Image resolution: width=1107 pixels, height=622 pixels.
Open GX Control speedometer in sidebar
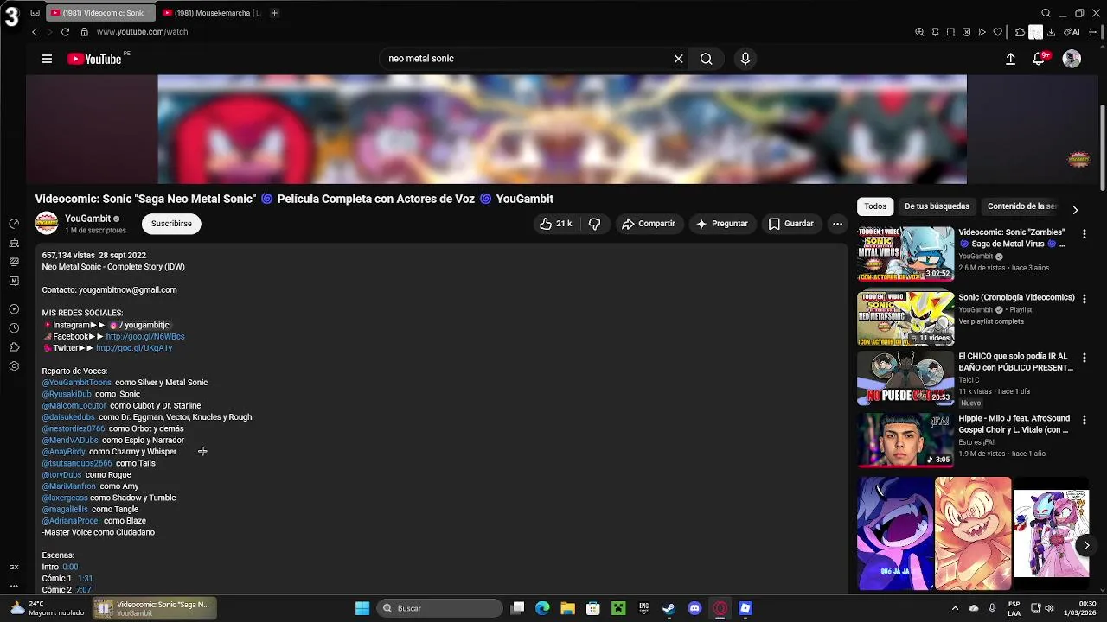(14, 224)
